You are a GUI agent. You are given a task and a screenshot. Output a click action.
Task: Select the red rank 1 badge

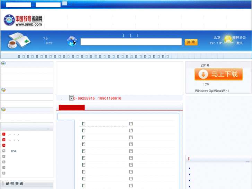[4, 134]
